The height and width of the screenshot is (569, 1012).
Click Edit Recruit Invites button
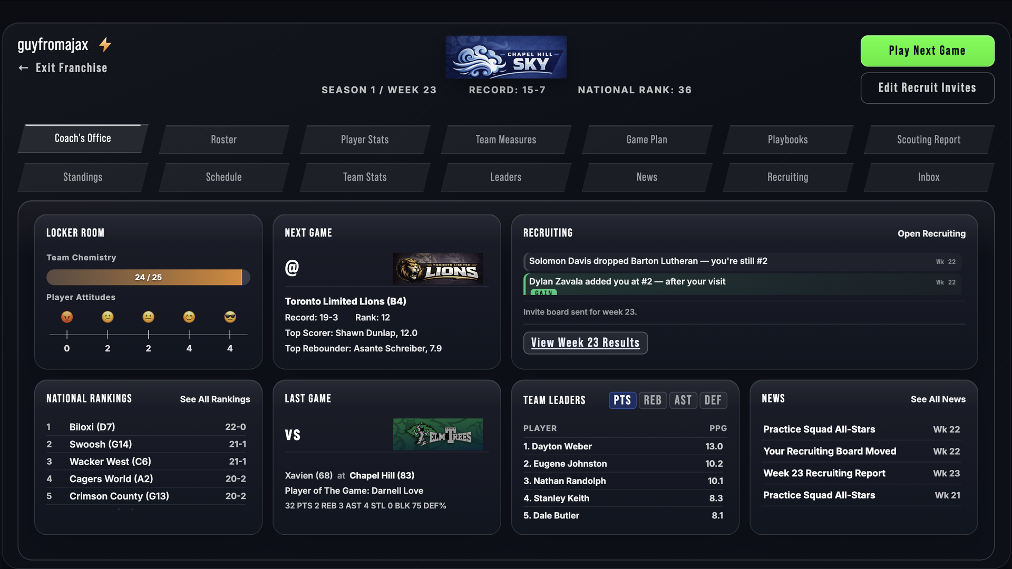pyautogui.click(x=928, y=88)
